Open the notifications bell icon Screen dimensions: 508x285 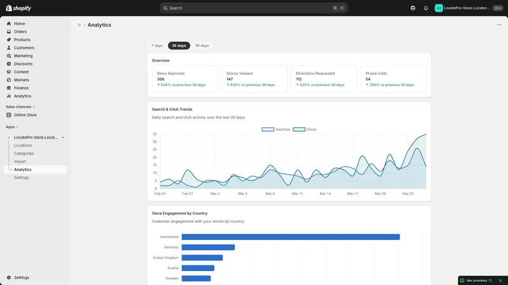click(425, 8)
